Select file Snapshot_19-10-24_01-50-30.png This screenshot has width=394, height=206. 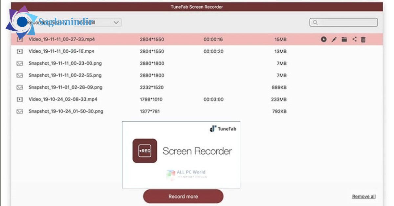[66, 111]
